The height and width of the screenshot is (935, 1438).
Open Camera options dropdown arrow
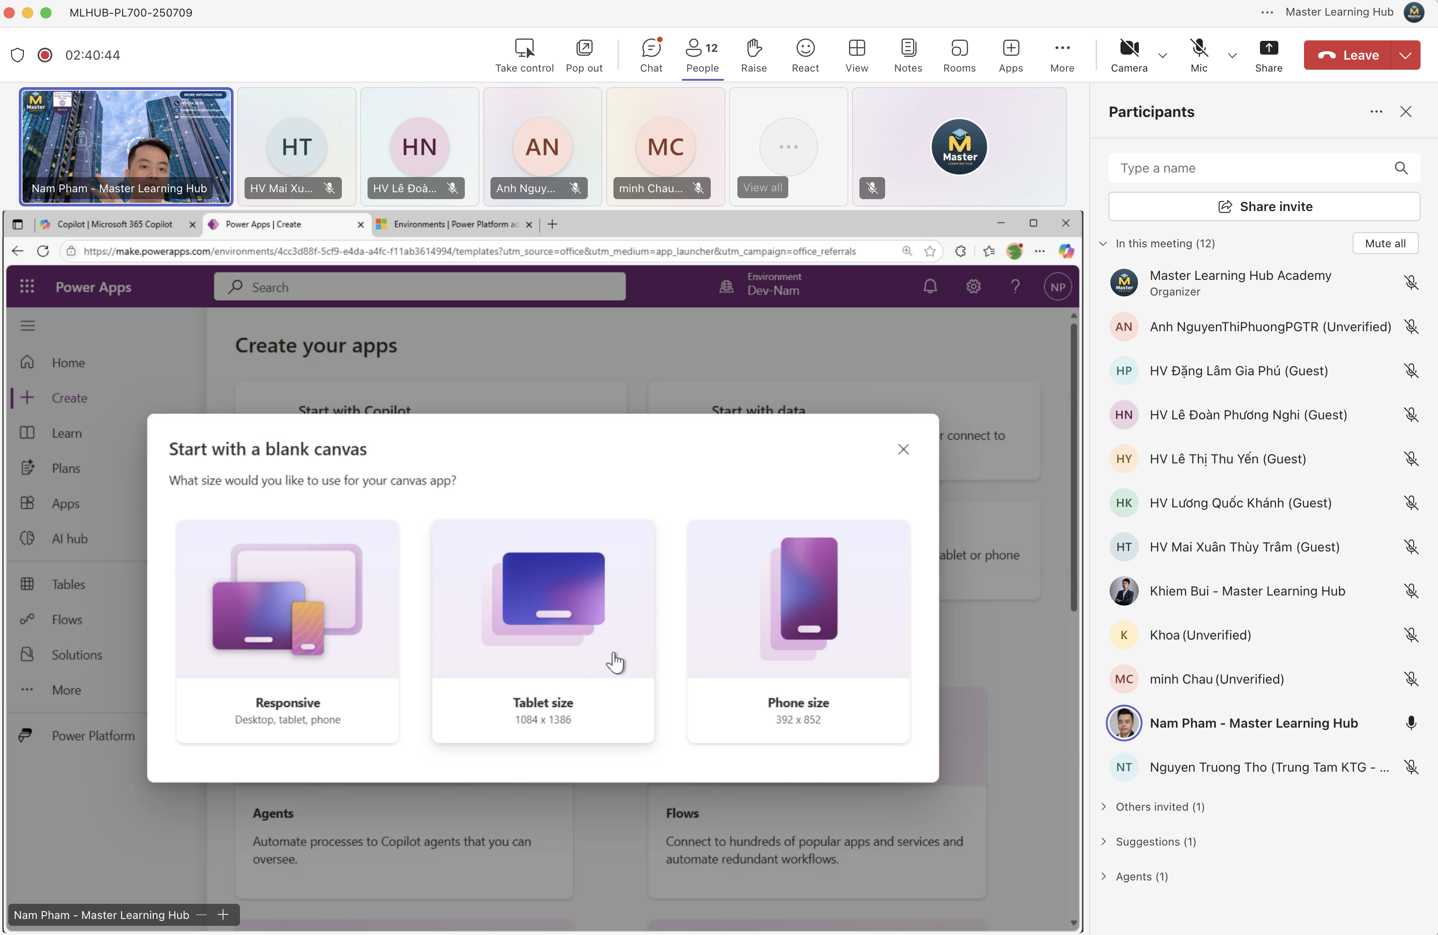(x=1162, y=55)
